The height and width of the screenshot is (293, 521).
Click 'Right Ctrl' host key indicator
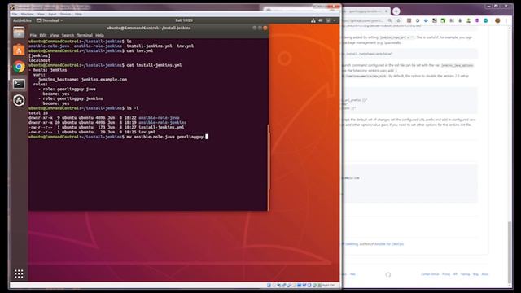click(x=328, y=286)
